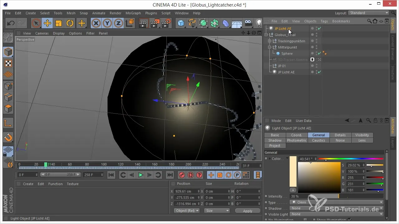Toggle the snapping magnet icon

tap(8, 137)
